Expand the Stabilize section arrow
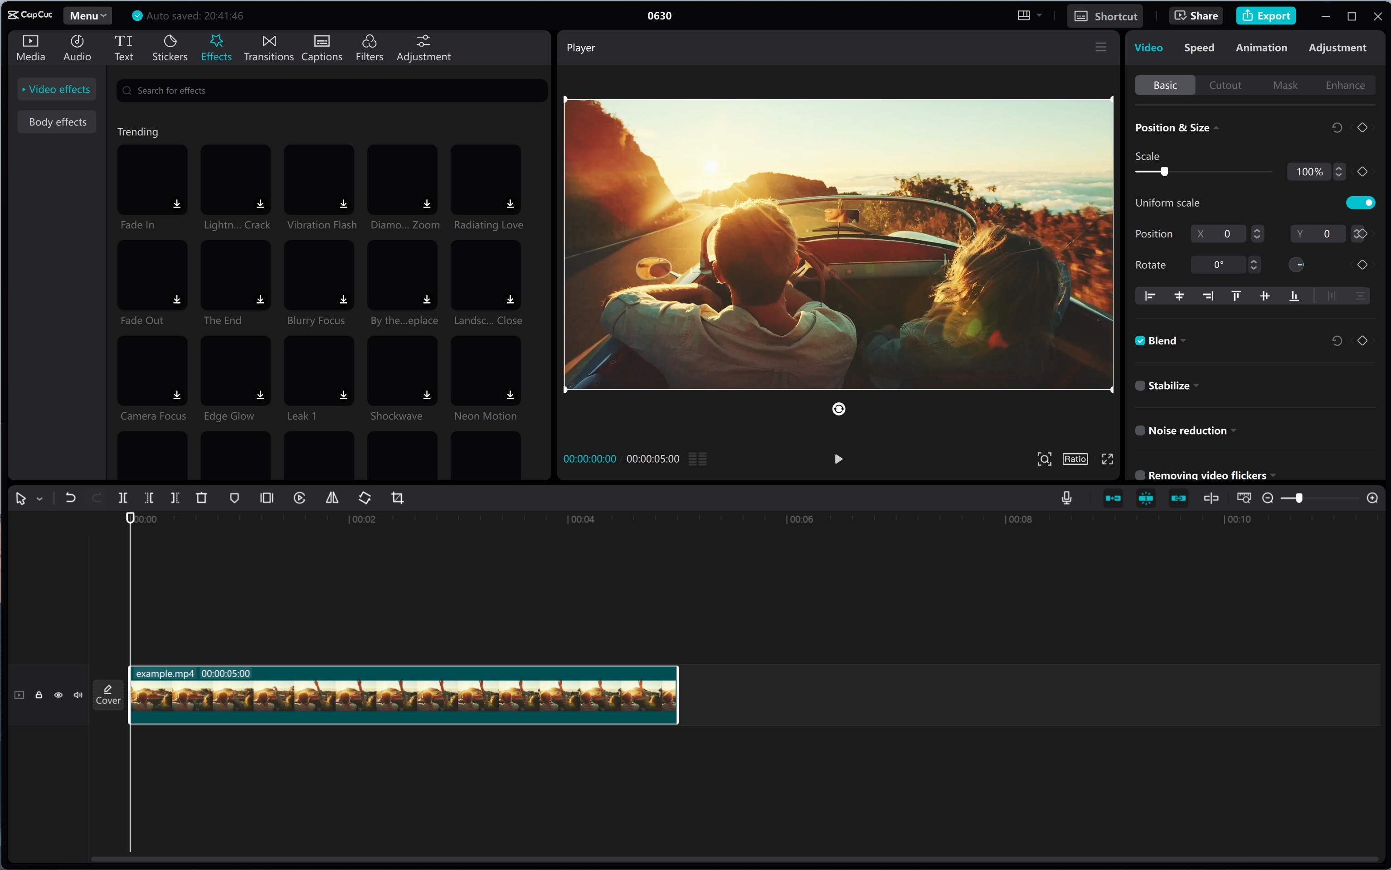 pyautogui.click(x=1196, y=386)
